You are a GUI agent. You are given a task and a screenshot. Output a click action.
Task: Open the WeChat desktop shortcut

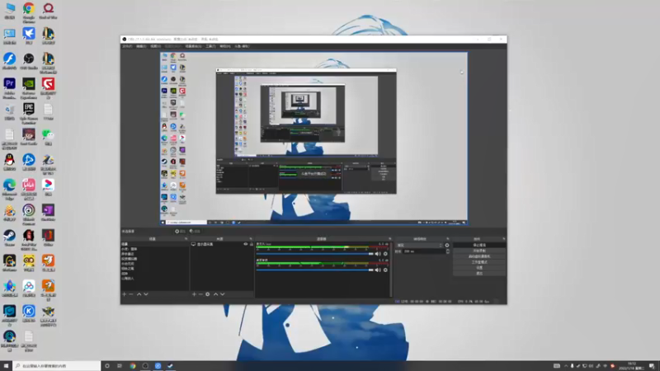coord(48,137)
